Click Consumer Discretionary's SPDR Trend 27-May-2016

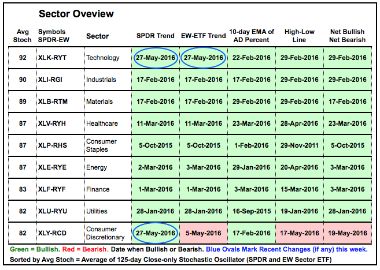(156, 233)
